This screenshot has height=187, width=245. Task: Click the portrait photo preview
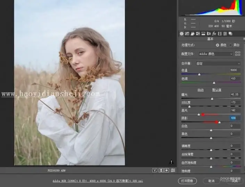(70, 82)
